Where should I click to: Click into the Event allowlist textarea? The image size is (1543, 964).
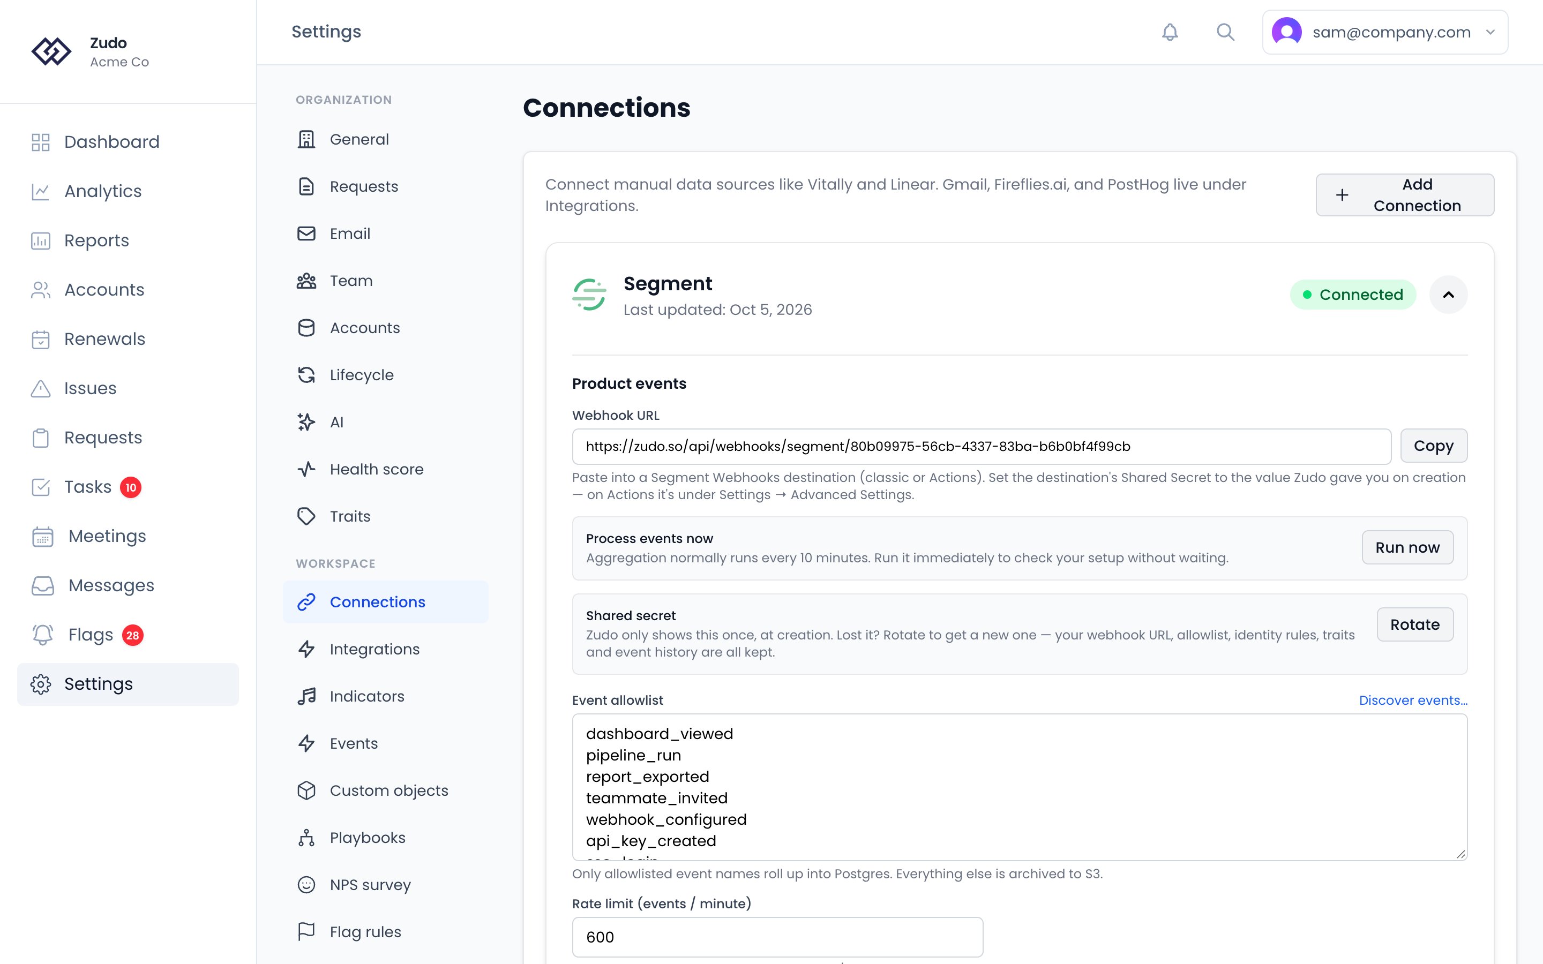[x=1020, y=787]
